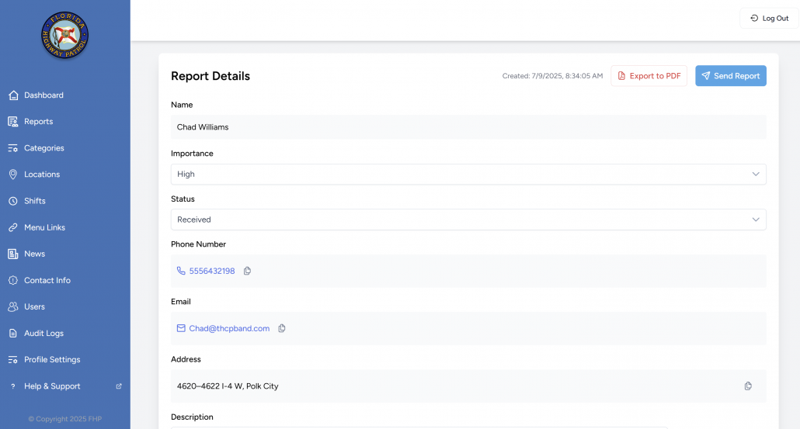
Task: Copy the phone number using copy icon
Action: click(x=248, y=271)
